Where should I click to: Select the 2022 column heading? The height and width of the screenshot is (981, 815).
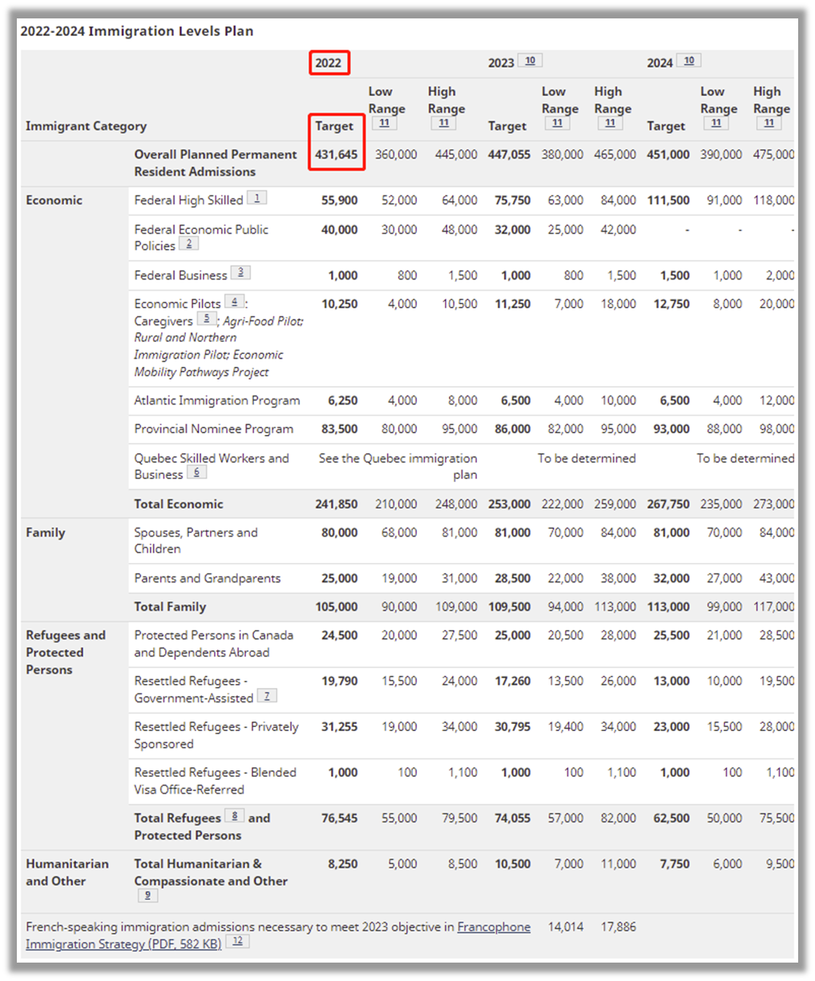329,63
